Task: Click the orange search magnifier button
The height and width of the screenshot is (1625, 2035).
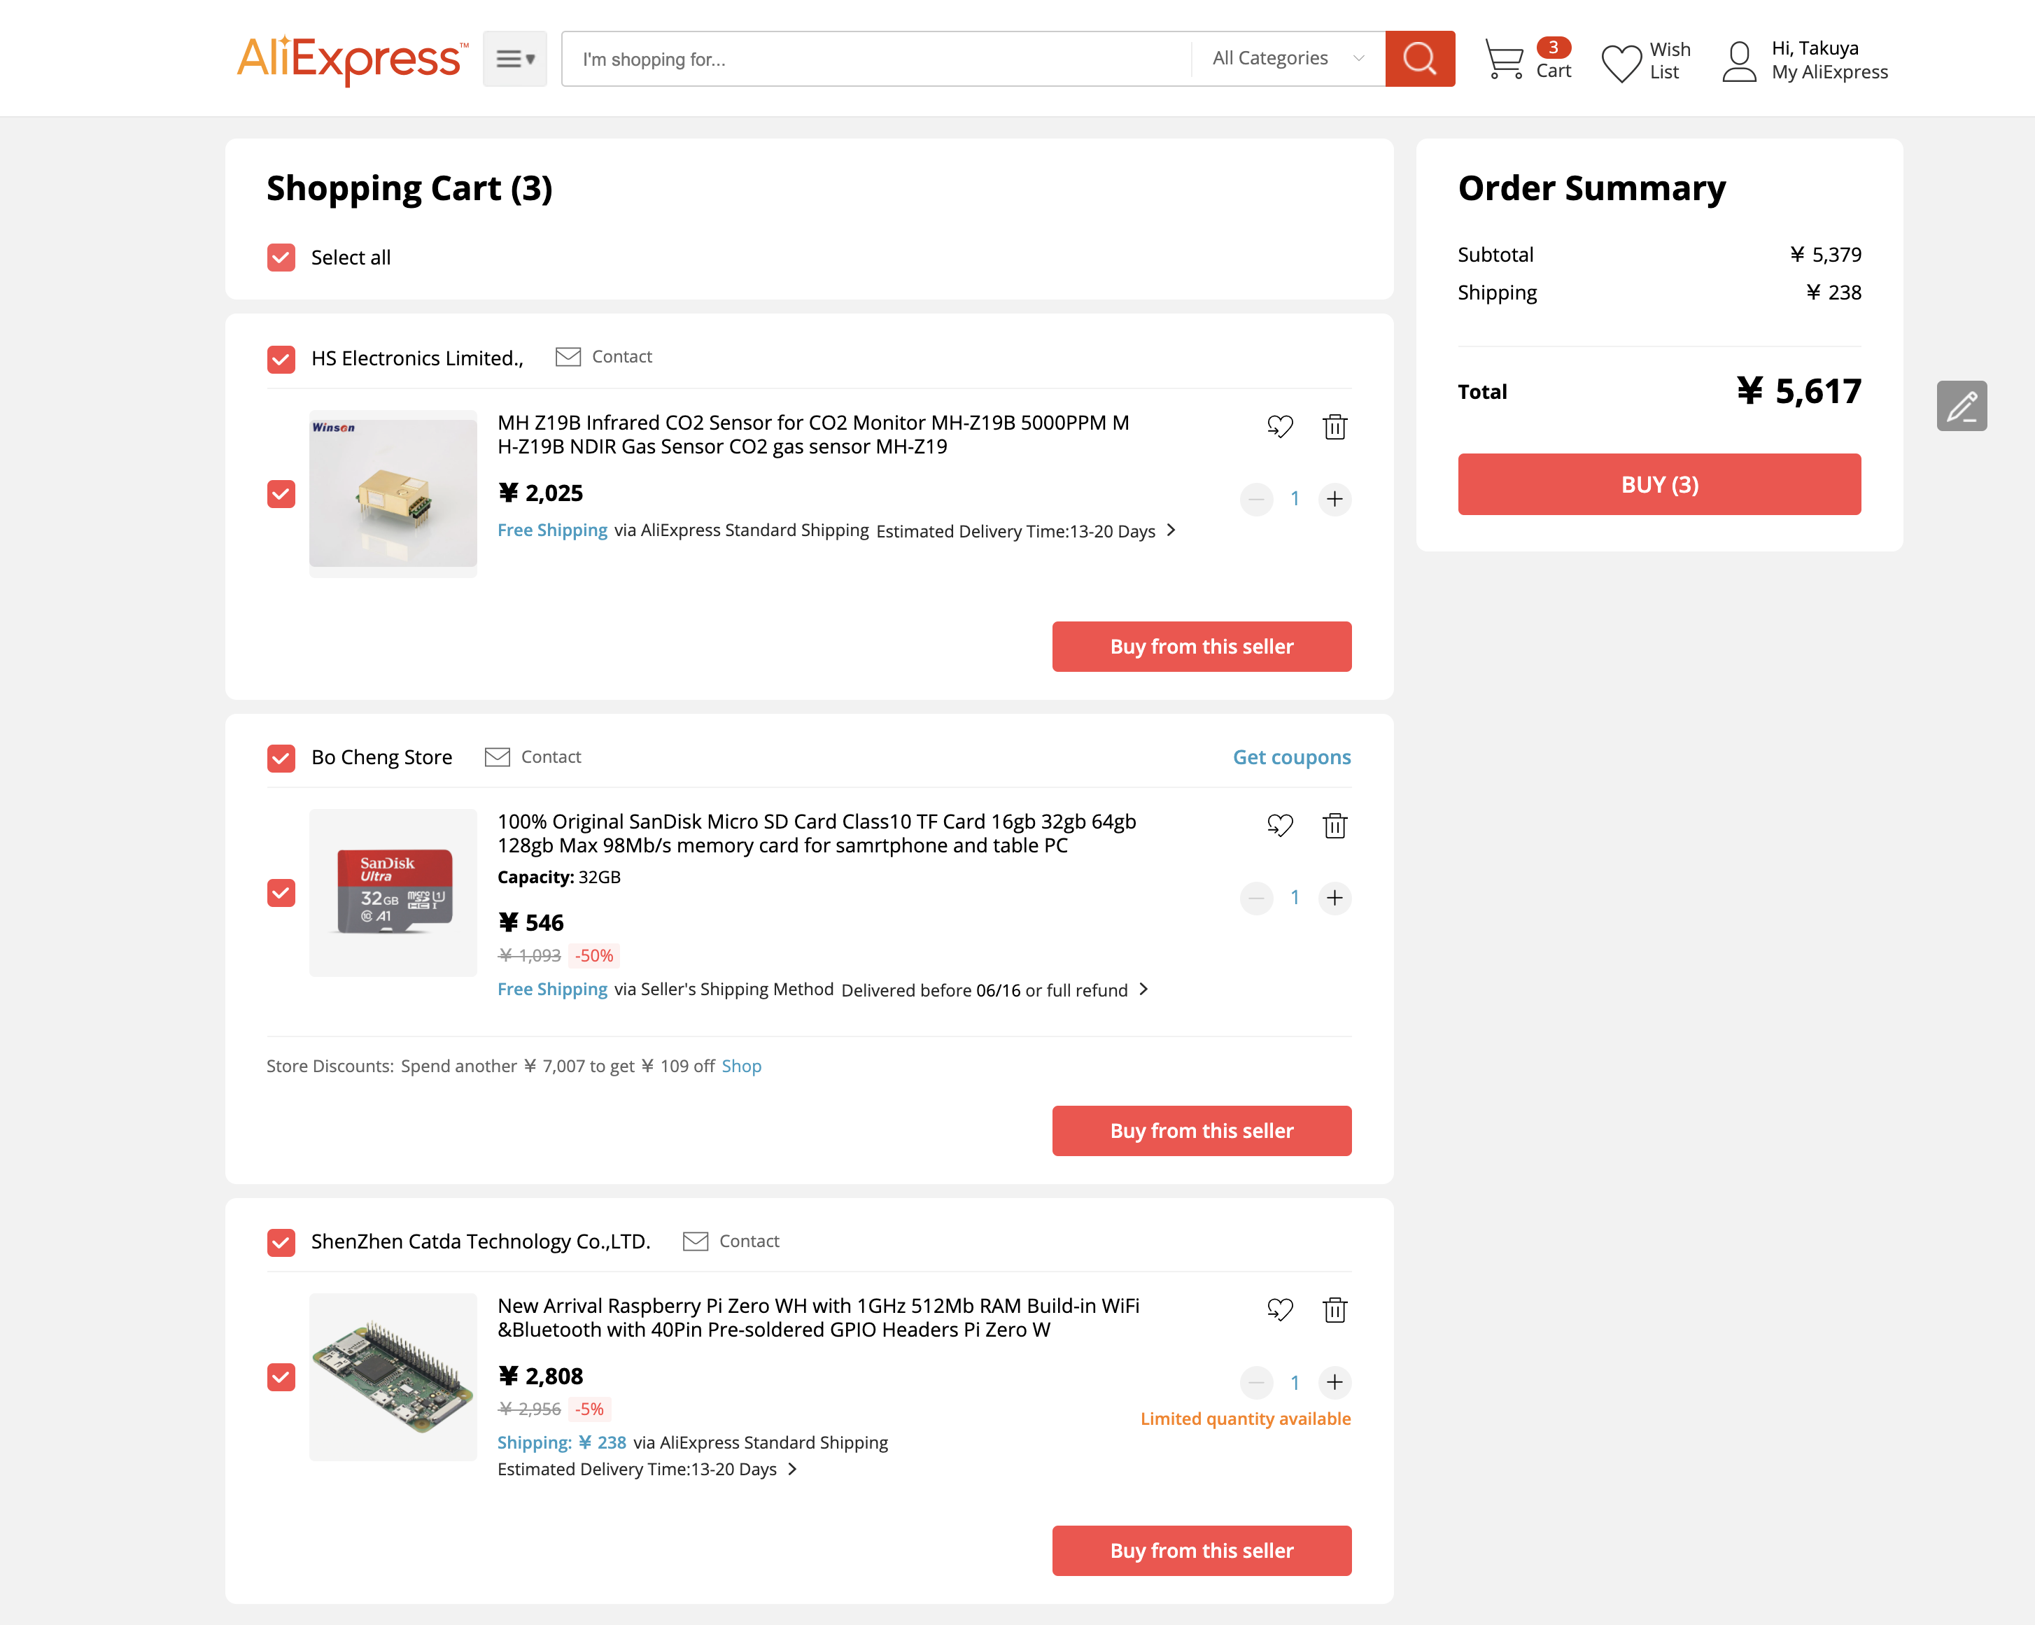Action: click(x=1418, y=59)
